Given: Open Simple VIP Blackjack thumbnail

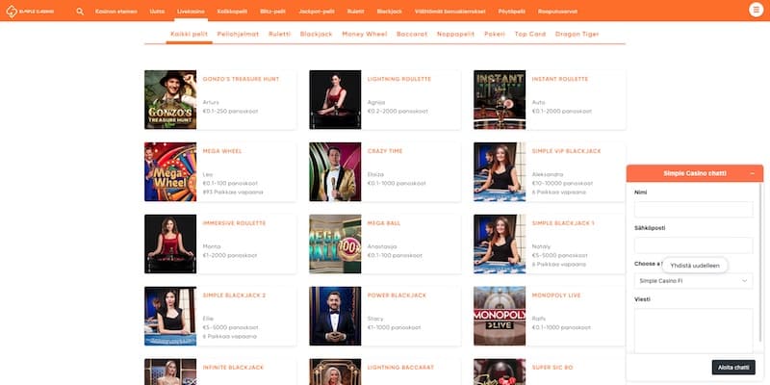Looking at the screenshot, I should pyautogui.click(x=500, y=172).
